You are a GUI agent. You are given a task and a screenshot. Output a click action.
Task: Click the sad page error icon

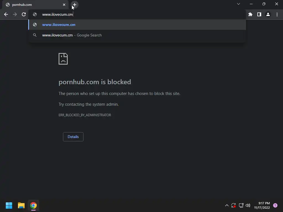tap(63, 59)
